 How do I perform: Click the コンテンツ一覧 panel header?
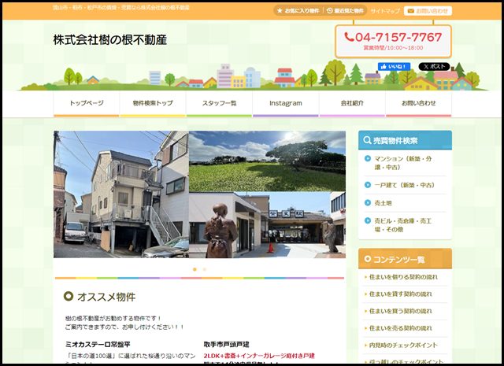[405, 259]
